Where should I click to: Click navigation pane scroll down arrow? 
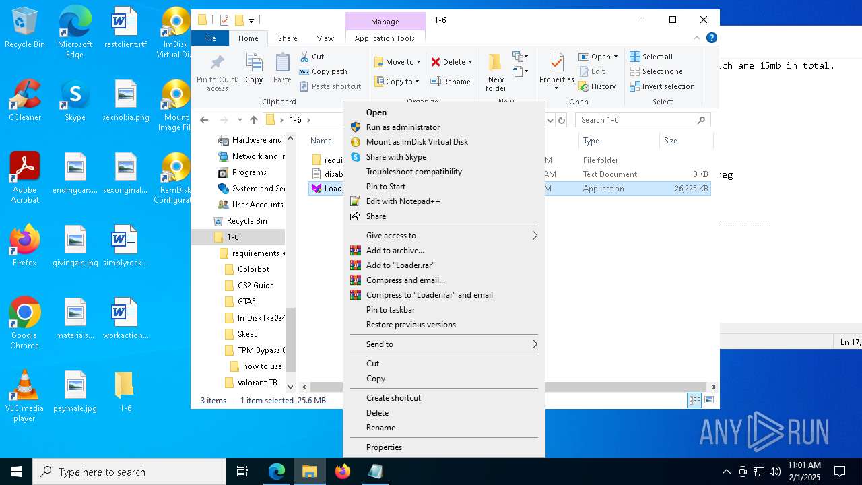point(291,387)
